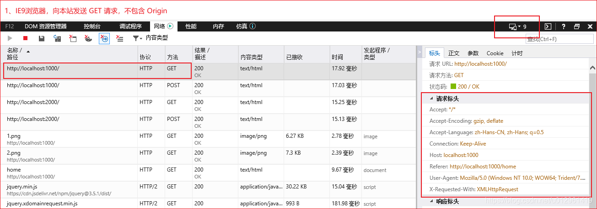Click the Host localhost:1000 header
597x209 pixels.
point(454,155)
